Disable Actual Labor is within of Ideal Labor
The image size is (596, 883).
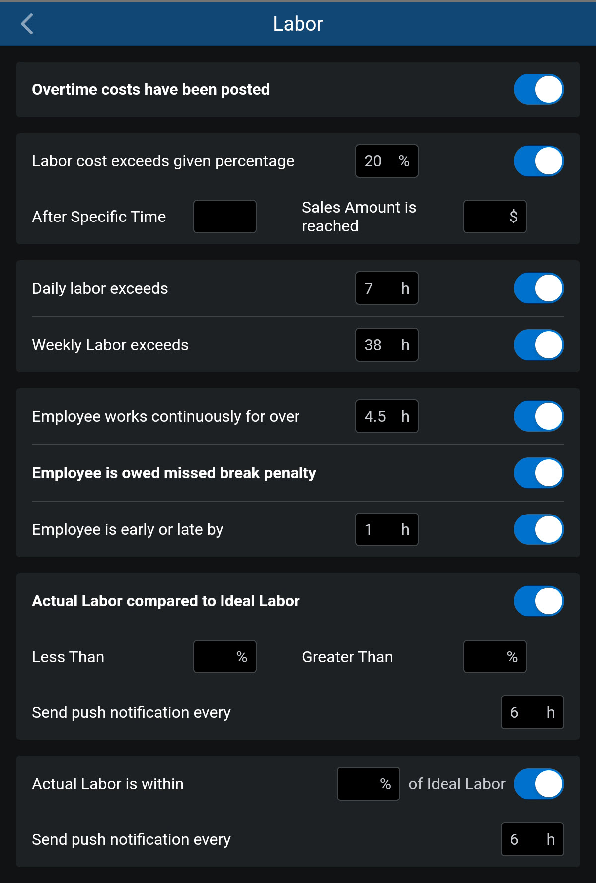538,784
